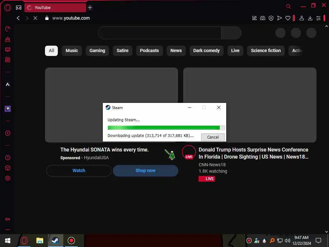Open GX Cleaner icon in sidebar
The height and width of the screenshot is (247, 329).
(x=8, y=39)
